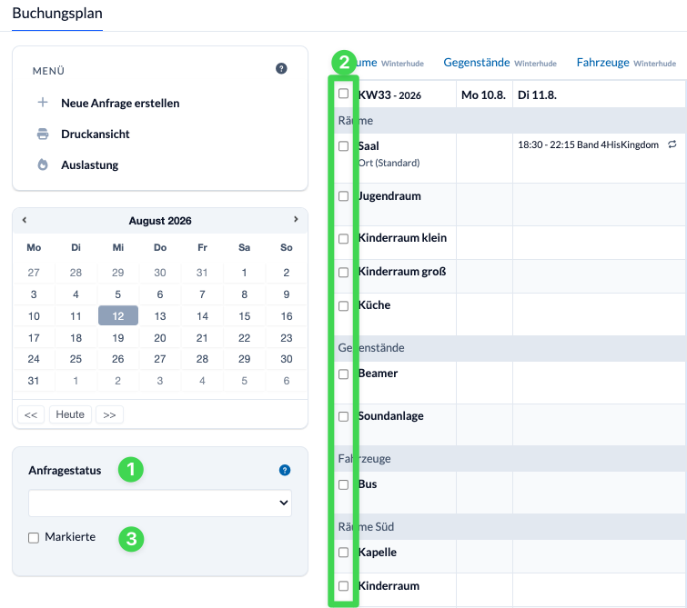Check the Saal resource checkbox
The height and width of the screenshot is (608, 687).
(x=344, y=146)
